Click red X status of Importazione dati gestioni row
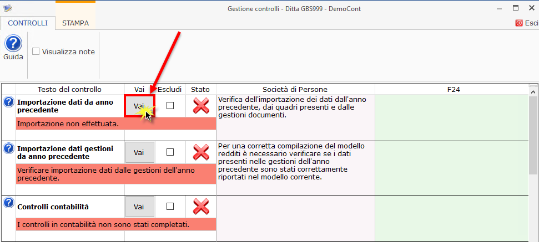The height and width of the screenshot is (242, 539). pyautogui.click(x=201, y=152)
